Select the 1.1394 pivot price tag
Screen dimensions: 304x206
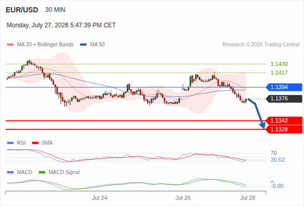[284, 87]
